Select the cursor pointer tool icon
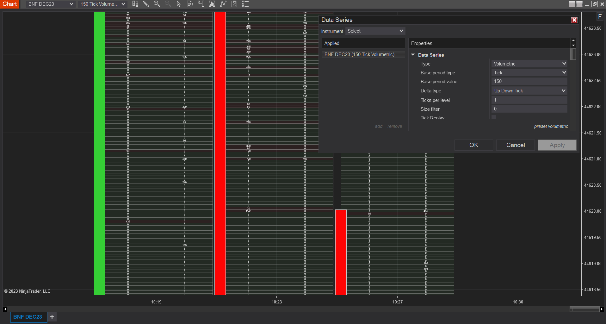Image resolution: width=606 pixels, height=324 pixels. pos(179,4)
